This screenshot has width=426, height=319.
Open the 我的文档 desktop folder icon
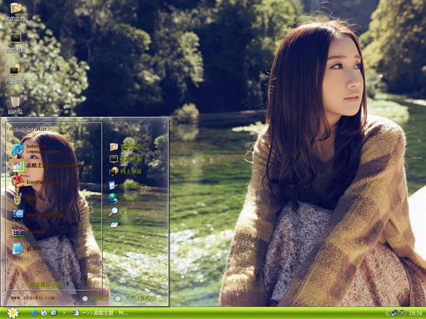[x=15, y=12]
